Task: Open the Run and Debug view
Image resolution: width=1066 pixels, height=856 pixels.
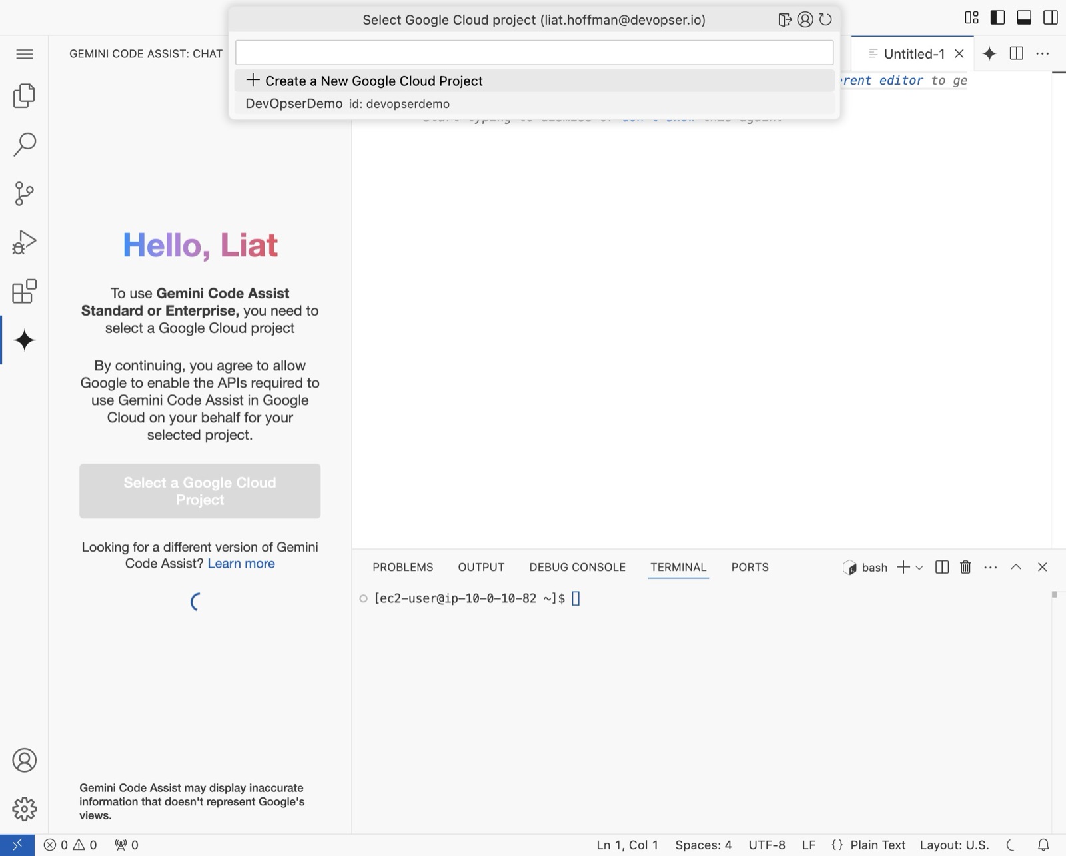Action: click(x=25, y=242)
